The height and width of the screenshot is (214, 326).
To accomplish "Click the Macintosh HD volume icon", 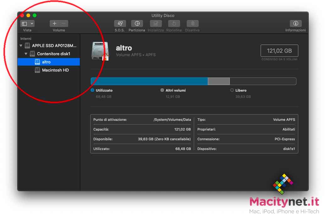I will (x=37, y=70).
